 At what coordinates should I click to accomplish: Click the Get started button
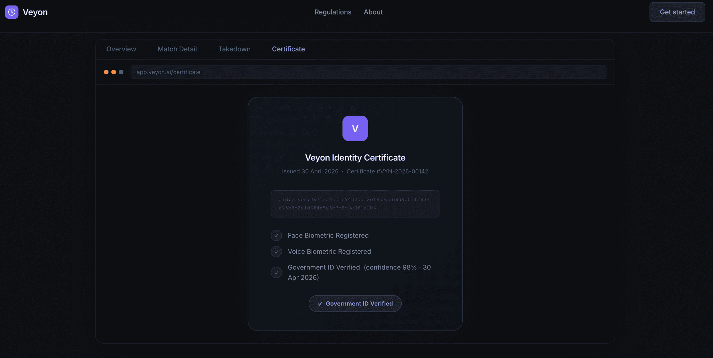click(677, 12)
